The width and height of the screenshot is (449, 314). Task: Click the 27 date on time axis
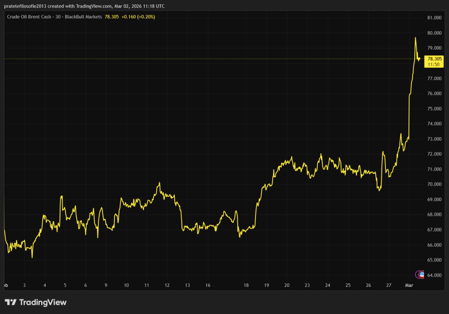click(x=389, y=285)
